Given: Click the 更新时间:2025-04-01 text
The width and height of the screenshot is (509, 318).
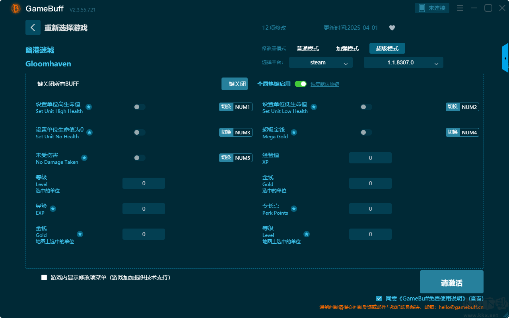Looking at the screenshot, I should point(351,28).
